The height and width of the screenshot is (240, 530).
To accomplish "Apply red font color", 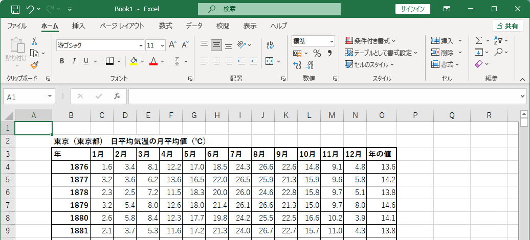I will [x=153, y=61].
